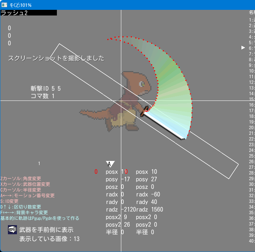Select item 40 in the name list
255x252 pixels.
pyautogui.click(x=252, y=241)
